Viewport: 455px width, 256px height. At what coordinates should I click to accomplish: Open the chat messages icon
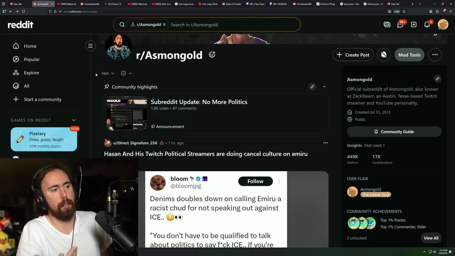pyautogui.click(x=400, y=25)
